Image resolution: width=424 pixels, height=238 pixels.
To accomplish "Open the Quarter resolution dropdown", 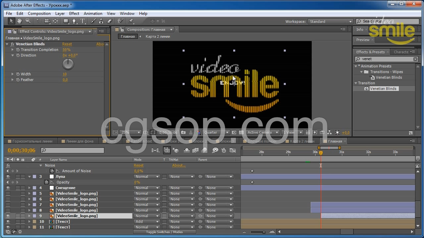I will tap(216, 133).
